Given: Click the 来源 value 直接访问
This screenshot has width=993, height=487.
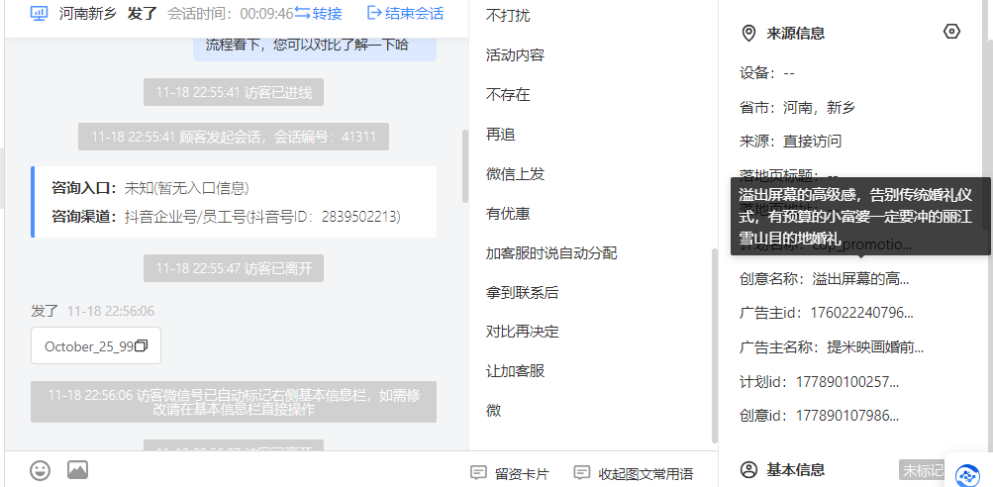Looking at the screenshot, I should (813, 142).
